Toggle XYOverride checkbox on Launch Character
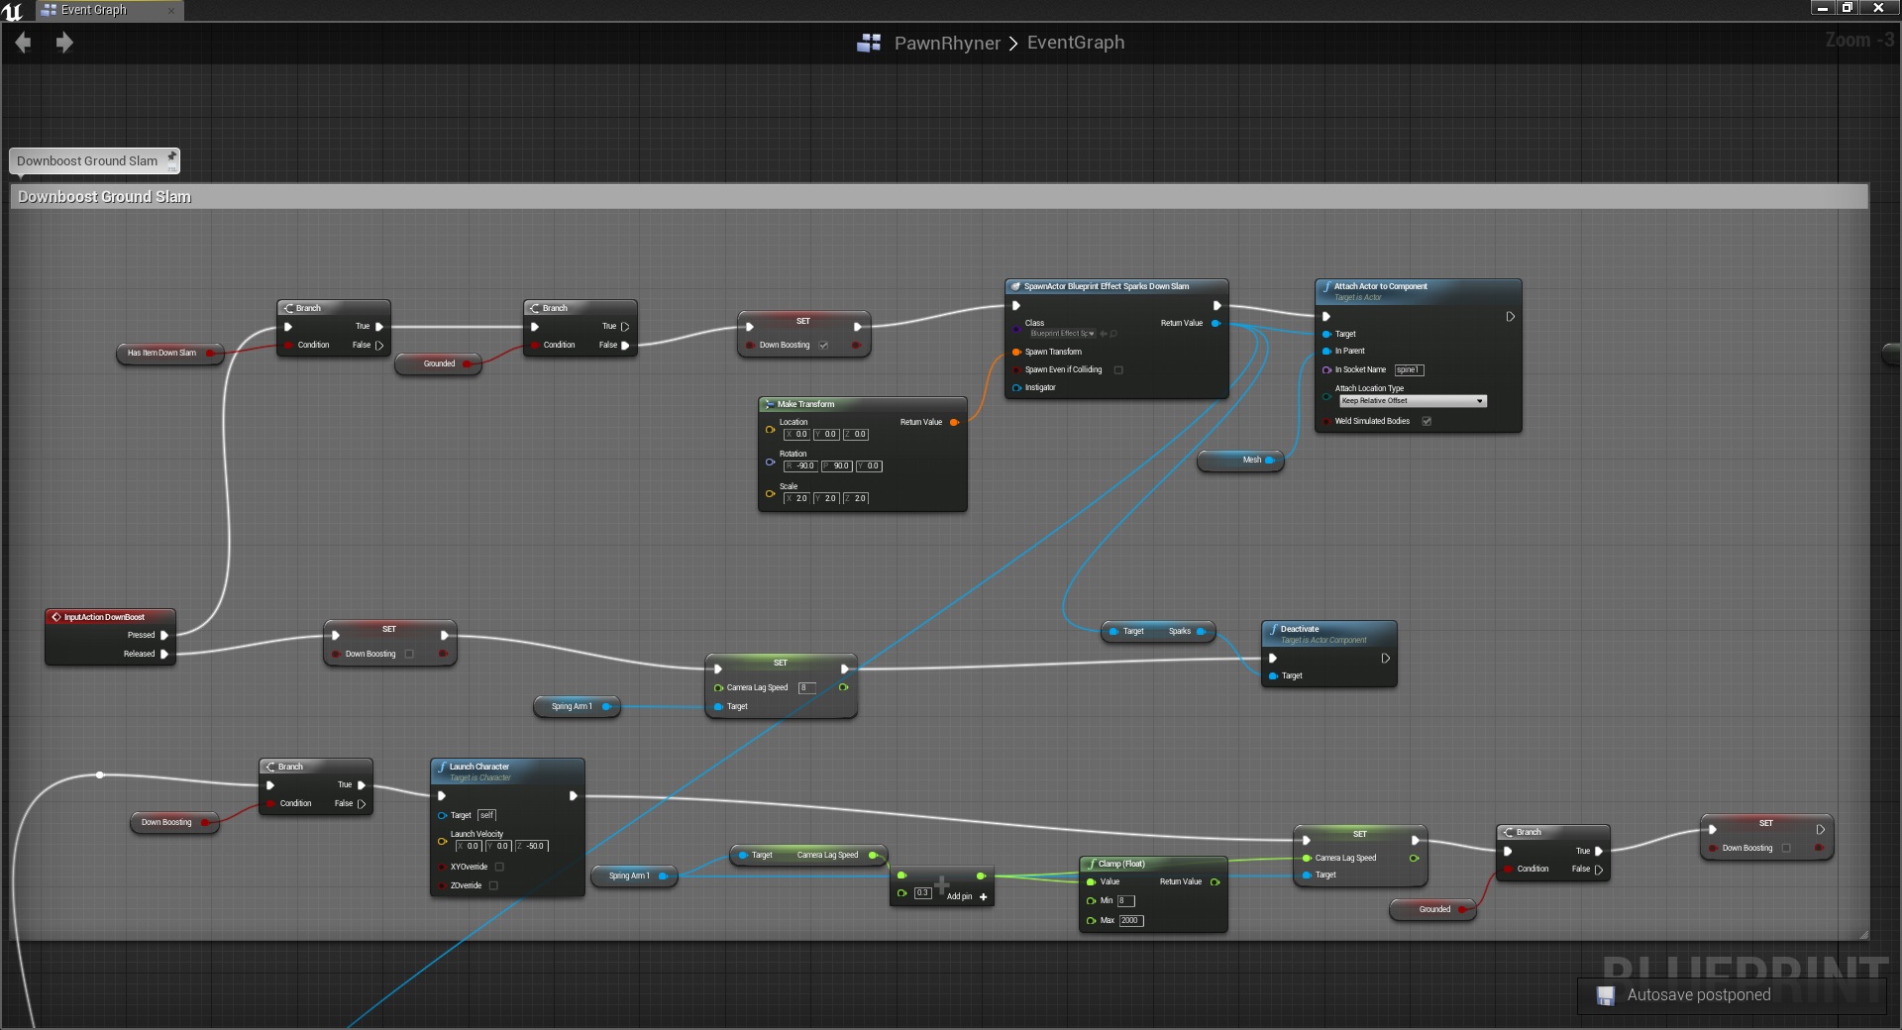1902x1030 pixels. point(499,868)
